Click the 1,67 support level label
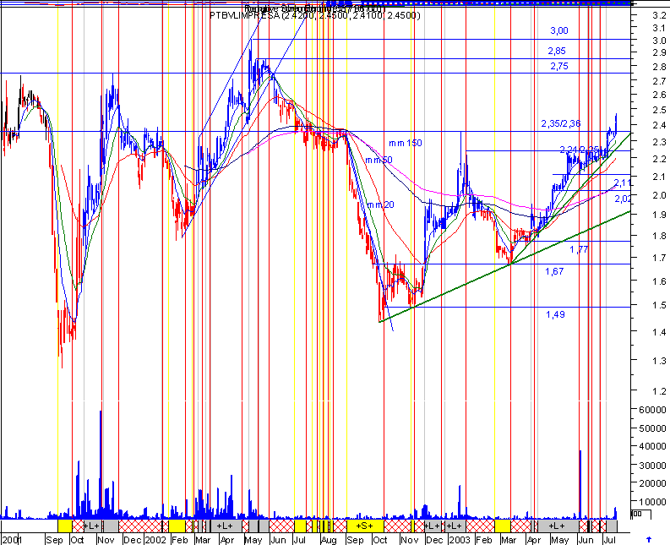The height and width of the screenshot is (545, 670). (x=554, y=271)
